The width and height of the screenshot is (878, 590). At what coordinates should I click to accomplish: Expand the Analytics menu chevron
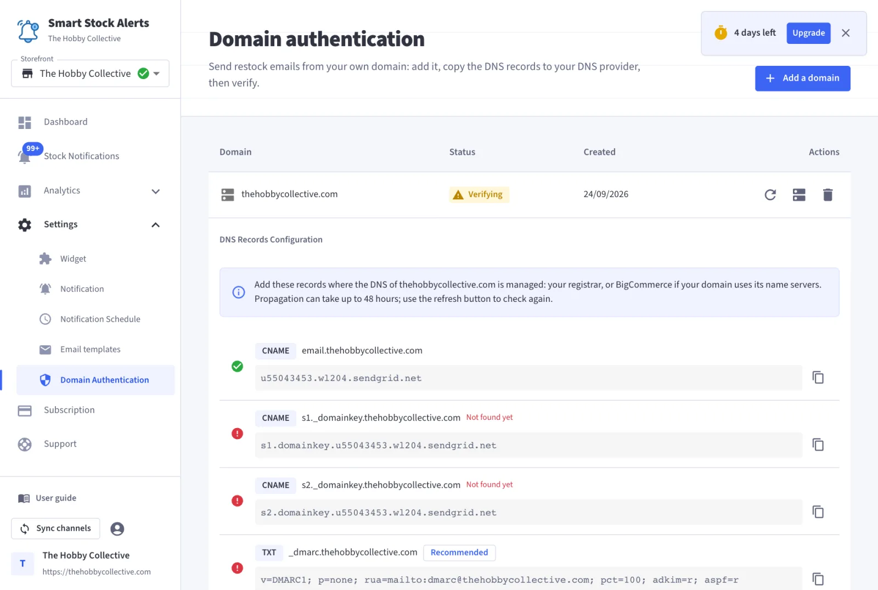pos(155,191)
